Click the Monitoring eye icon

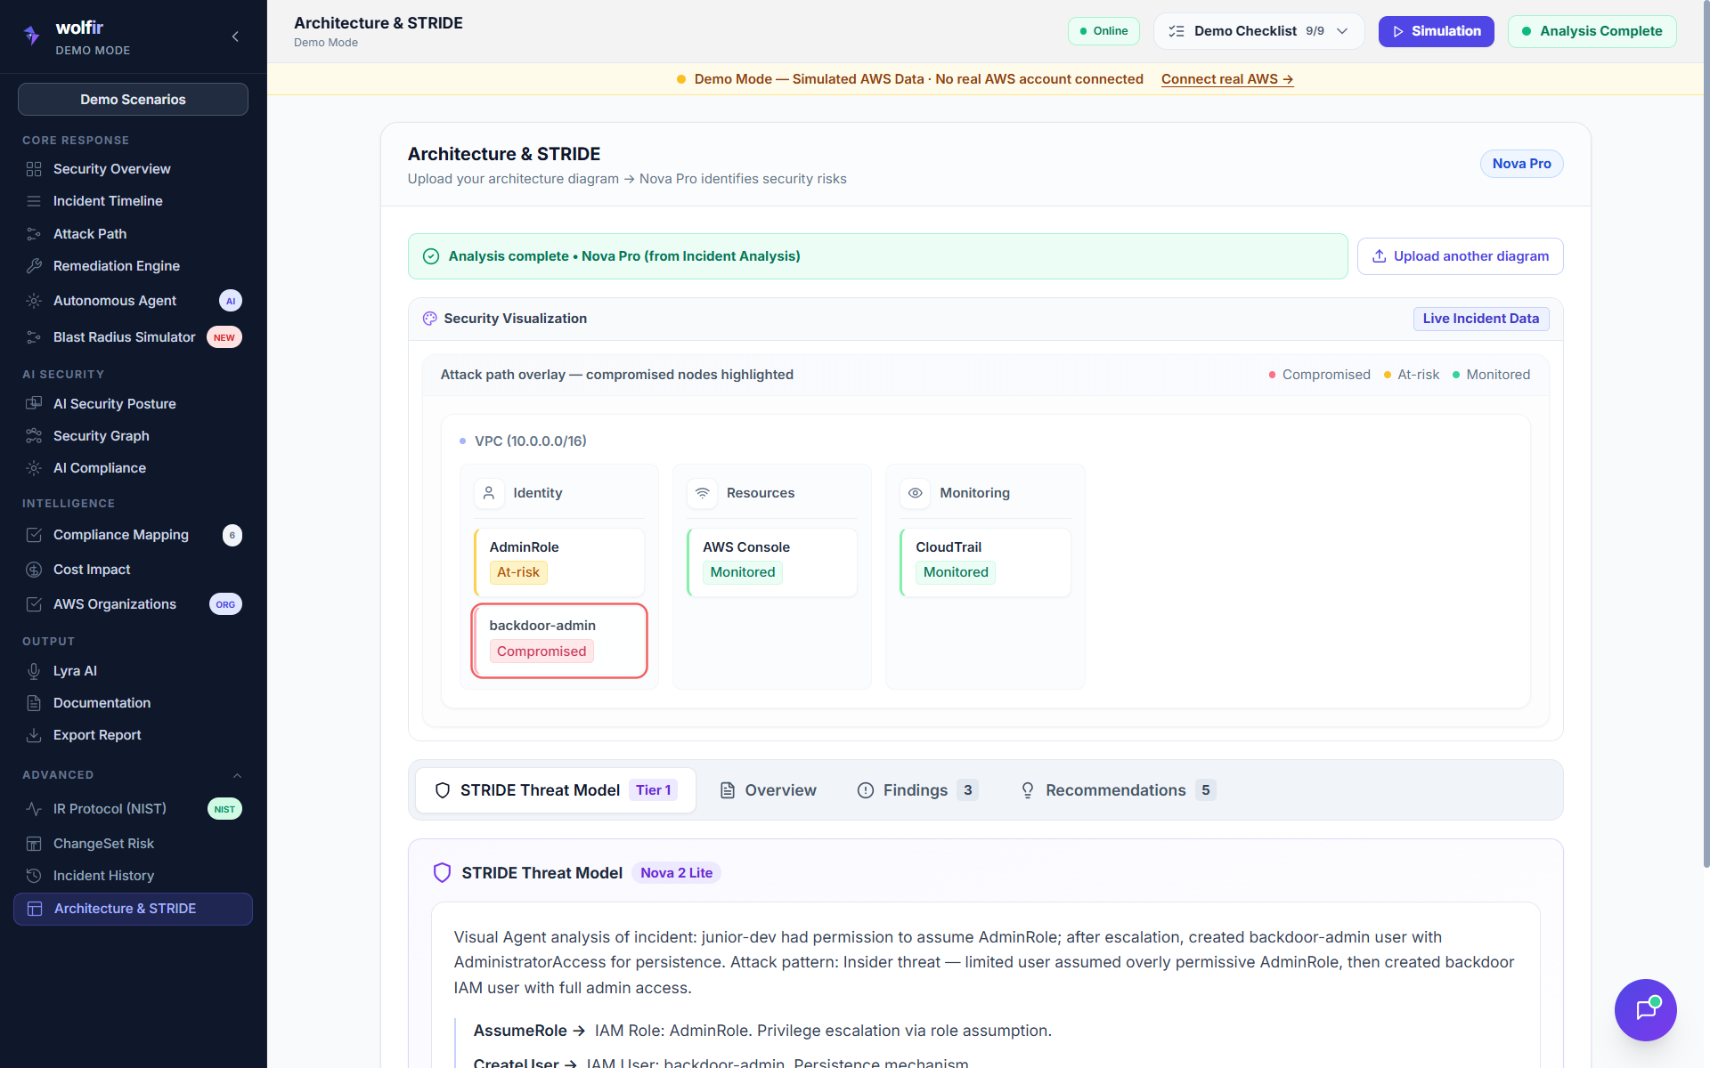[915, 493]
